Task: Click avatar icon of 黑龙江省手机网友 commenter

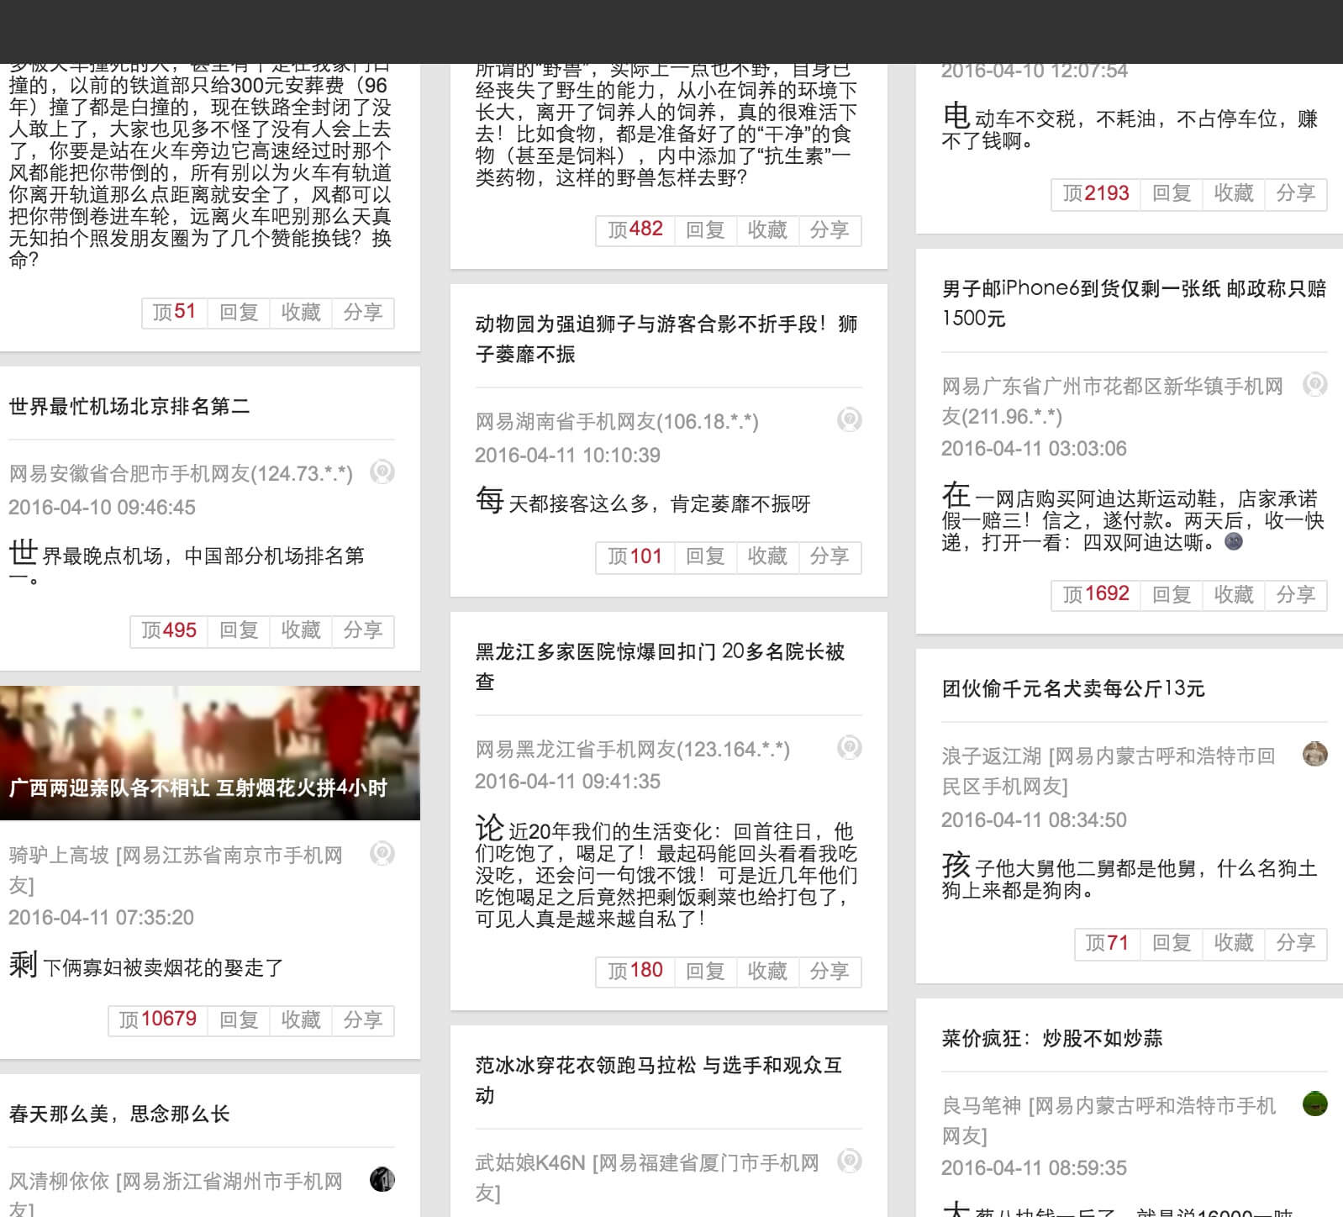Action: click(x=850, y=747)
